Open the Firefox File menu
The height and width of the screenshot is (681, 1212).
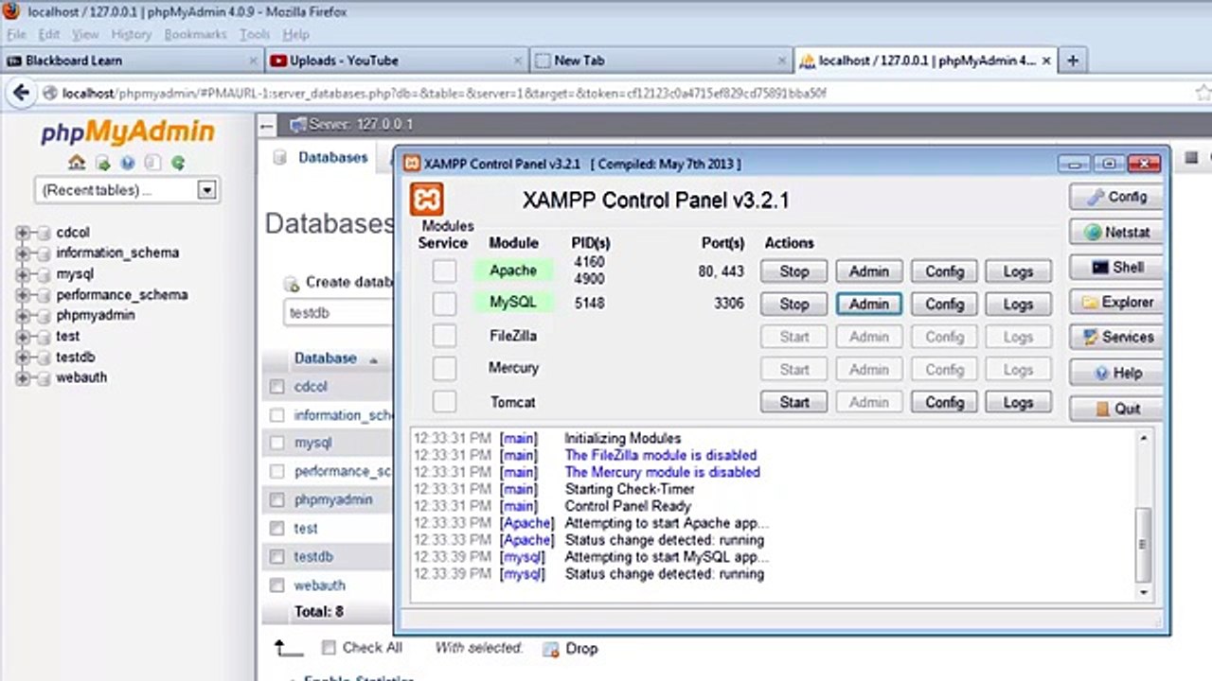tap(16, 34)
